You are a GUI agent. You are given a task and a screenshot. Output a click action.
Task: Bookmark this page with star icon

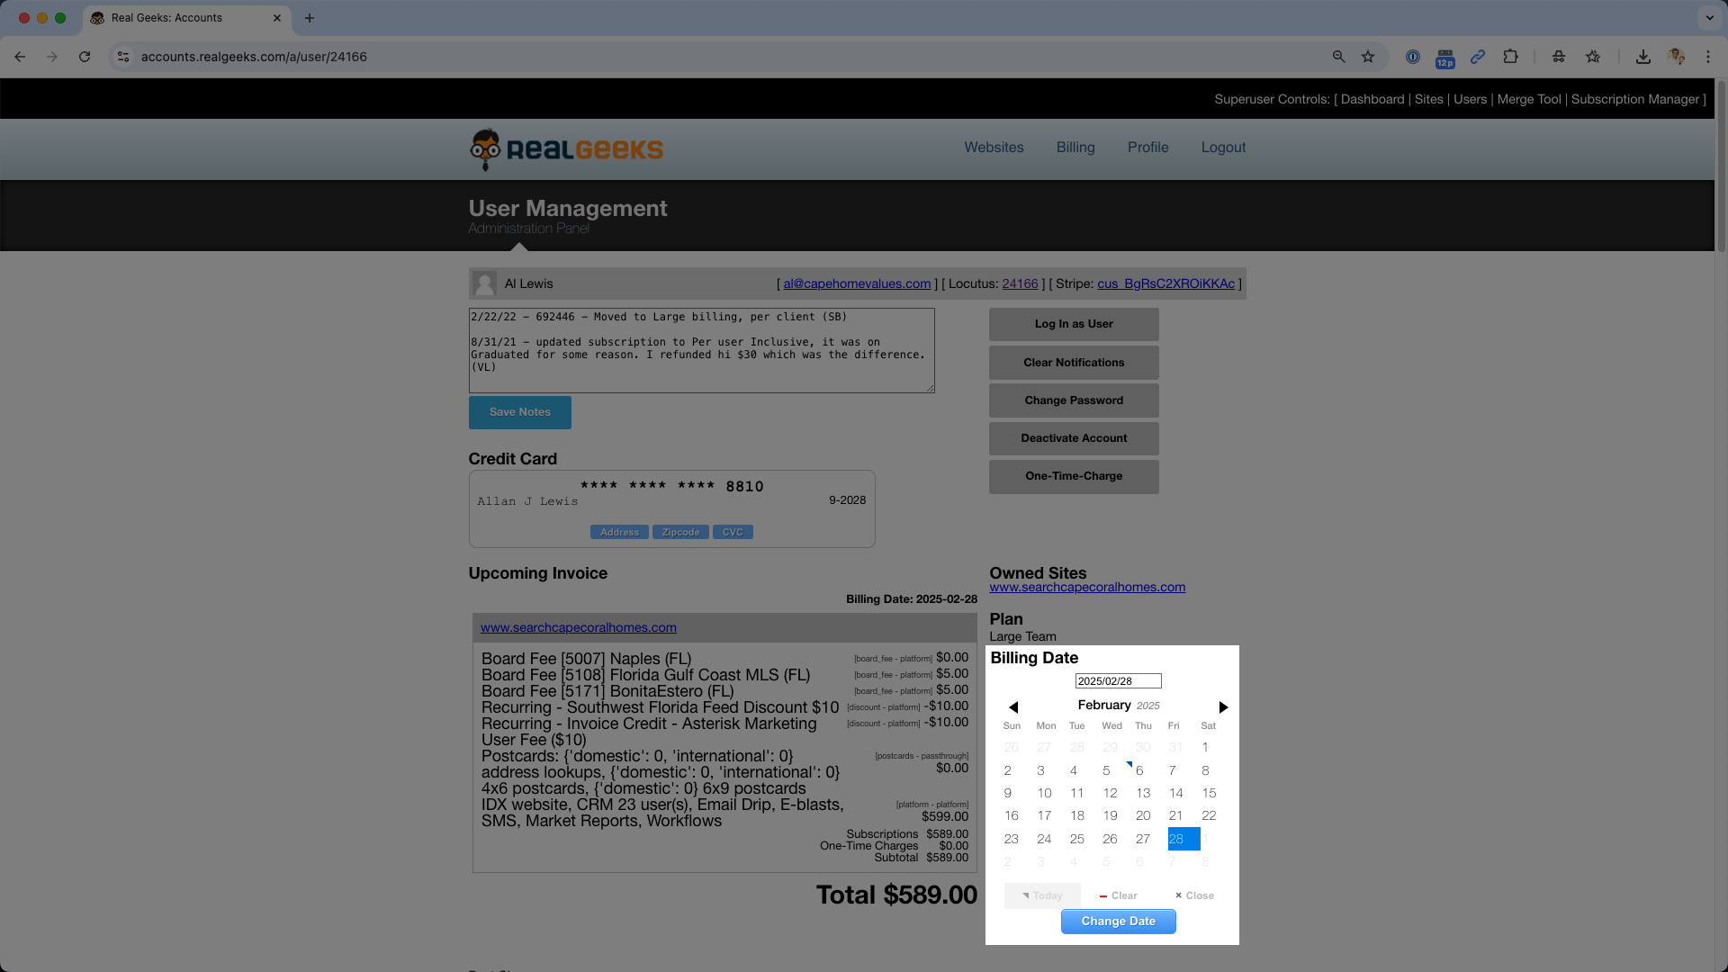pyautogui.click(x=1368, y=57)
